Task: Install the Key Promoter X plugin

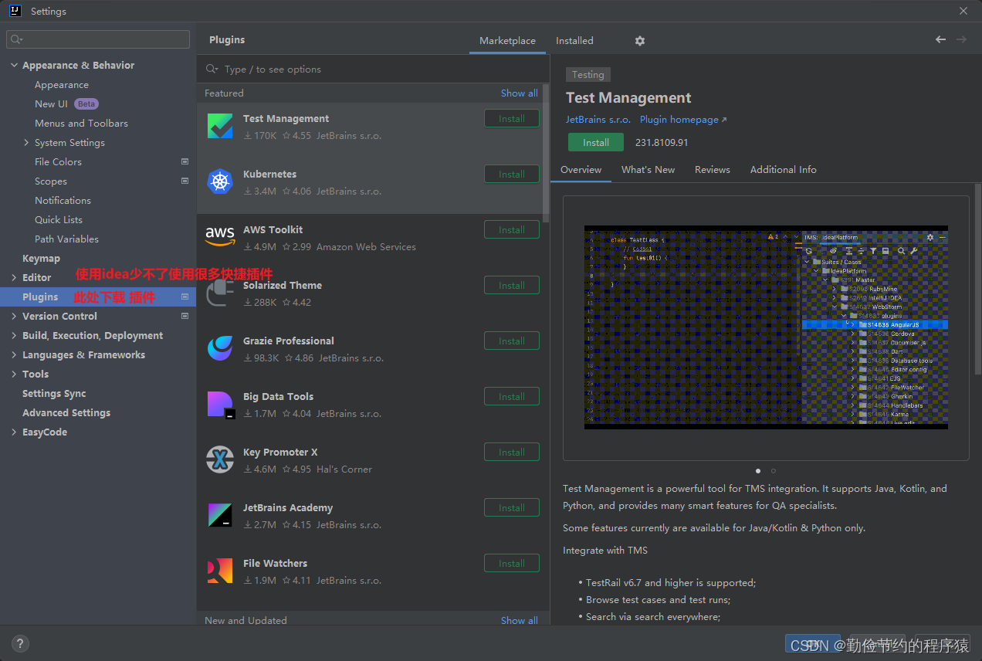Action: (511, 453)
